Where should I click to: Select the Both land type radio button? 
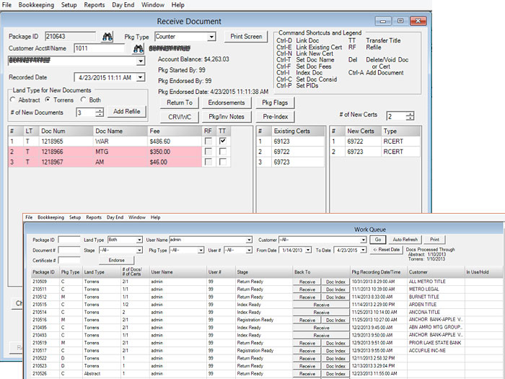tap(83, 100)
